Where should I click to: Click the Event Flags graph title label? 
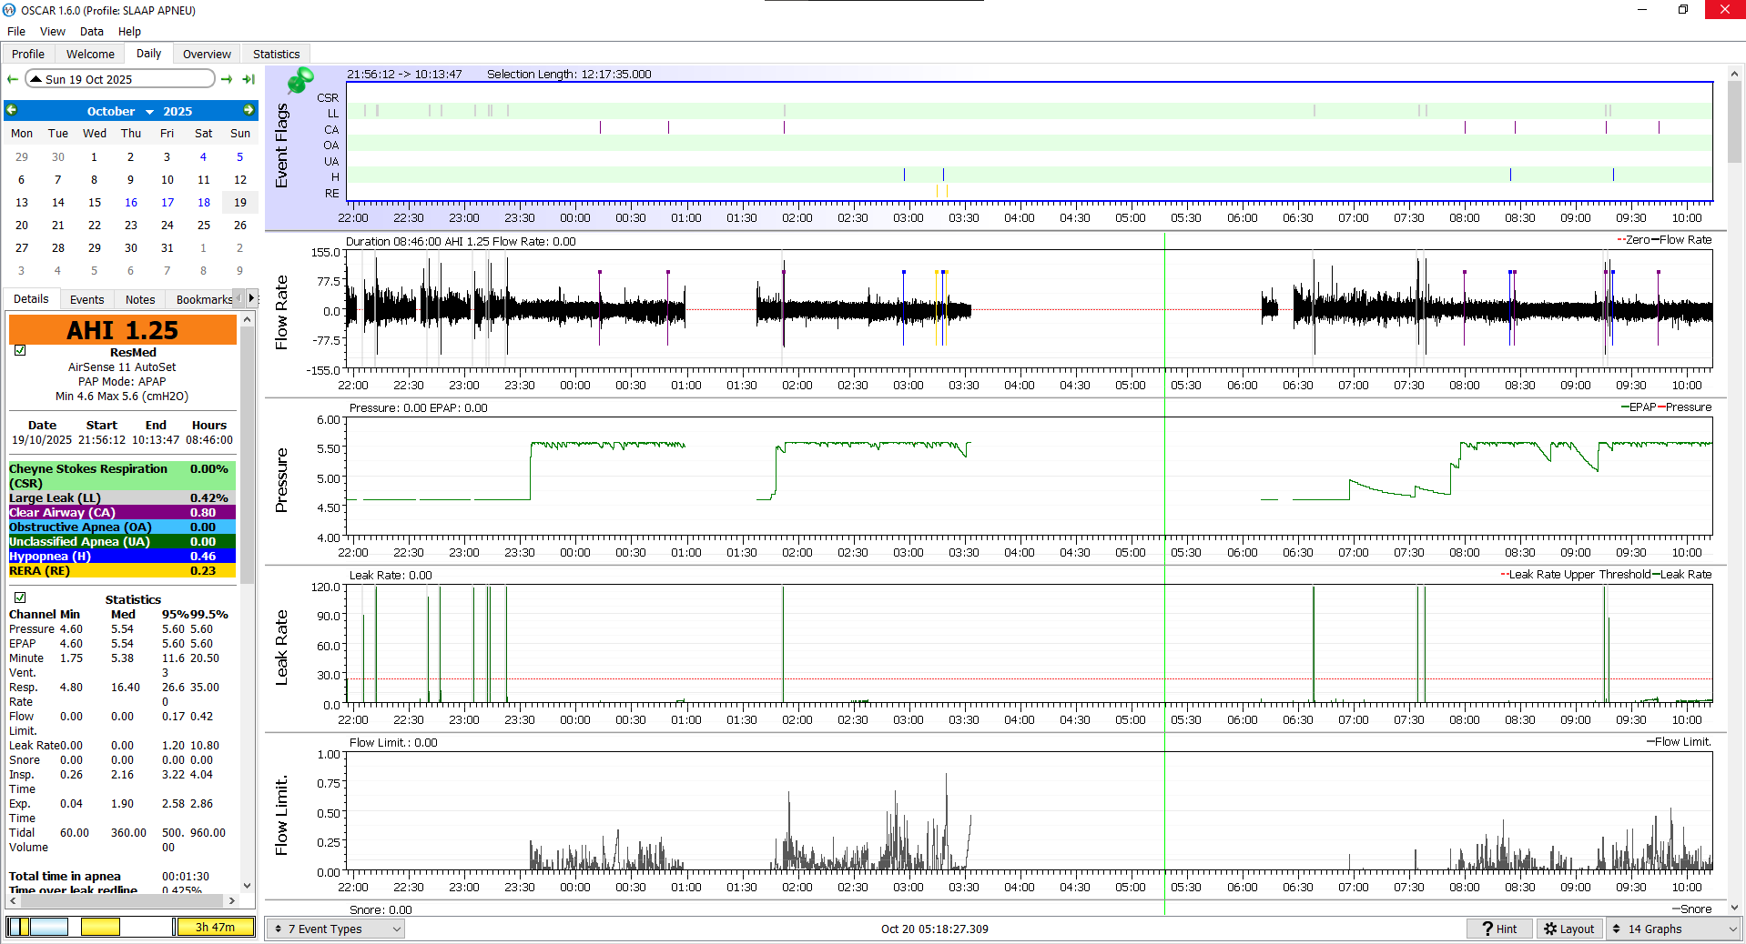(x=281, y=146)
